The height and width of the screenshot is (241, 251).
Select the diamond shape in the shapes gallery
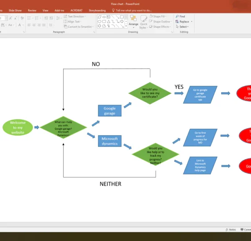coord(104,17)
